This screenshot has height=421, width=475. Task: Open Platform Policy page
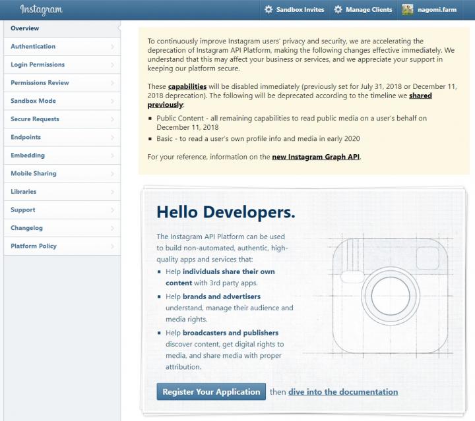click(34, 246)
